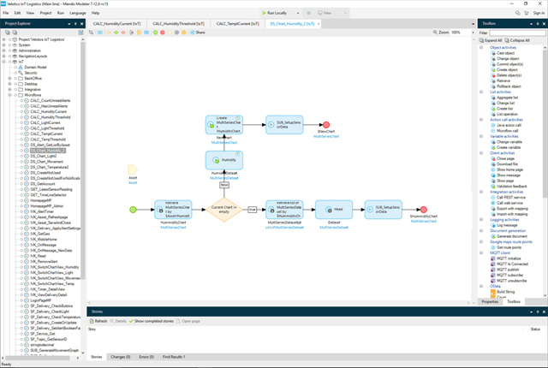Expand the BackOffice folder
Viewport: 548px width, 368px height.
pyautogui.click(x=9, y=79)
